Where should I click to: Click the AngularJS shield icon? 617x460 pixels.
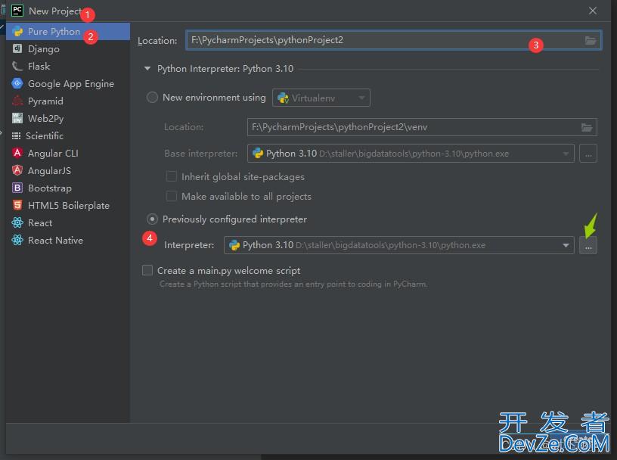[17, 170]
